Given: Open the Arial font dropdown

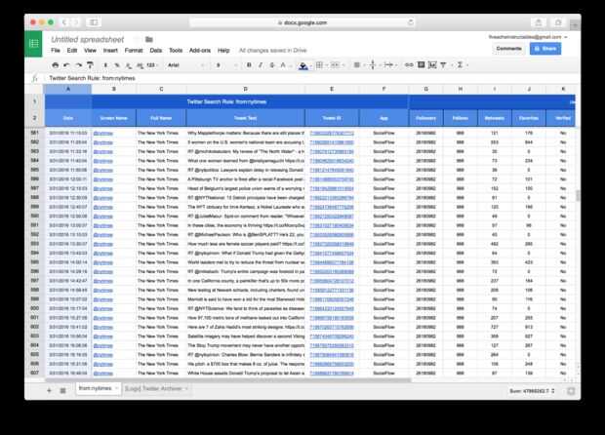Looking at the screenshot, I should tap(185, 65).
